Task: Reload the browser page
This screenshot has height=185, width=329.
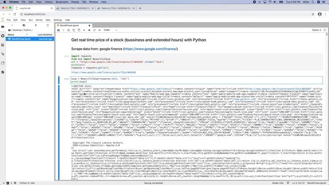Action: click(15, 14)
